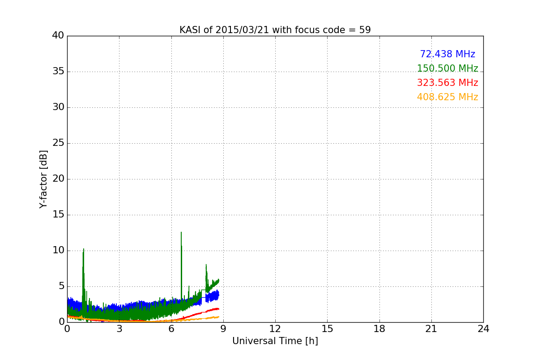Click the y-axis tick label 40
Screen dimensions: 537x358
(58, 36)
